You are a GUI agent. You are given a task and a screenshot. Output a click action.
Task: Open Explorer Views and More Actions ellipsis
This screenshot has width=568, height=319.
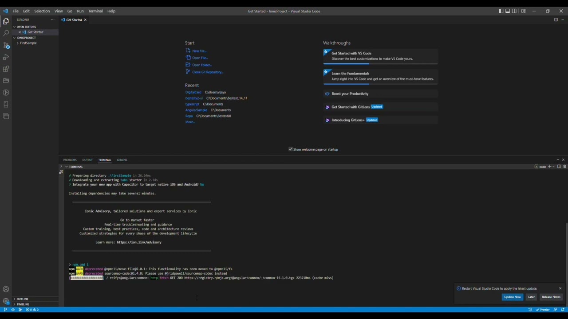pos(52,19)
